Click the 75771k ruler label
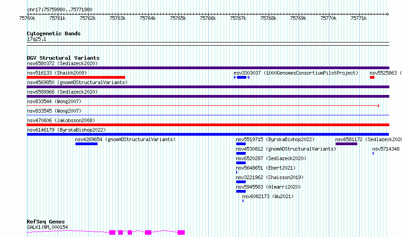Viewport: 402px width, 237px height. point(359,18)
